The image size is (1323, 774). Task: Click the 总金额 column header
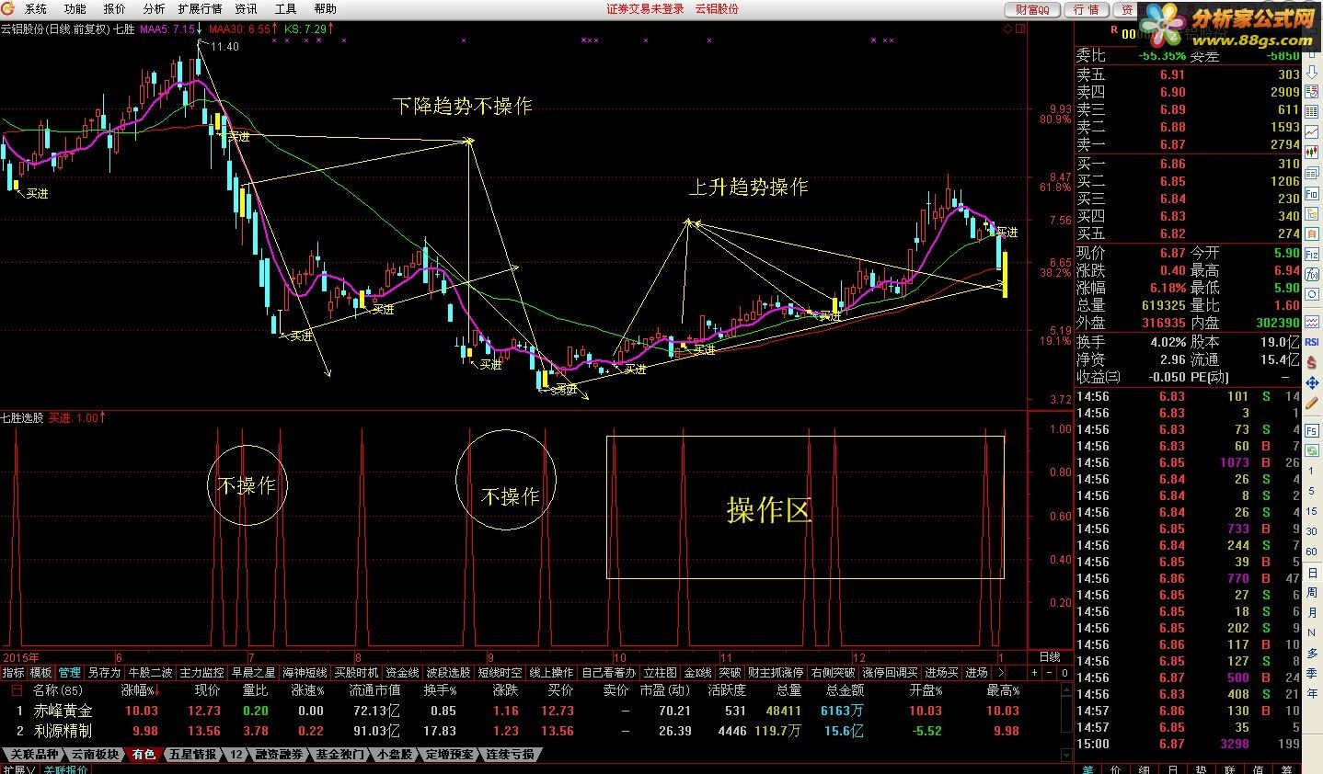pyautogui.click(x=845, y=689)
